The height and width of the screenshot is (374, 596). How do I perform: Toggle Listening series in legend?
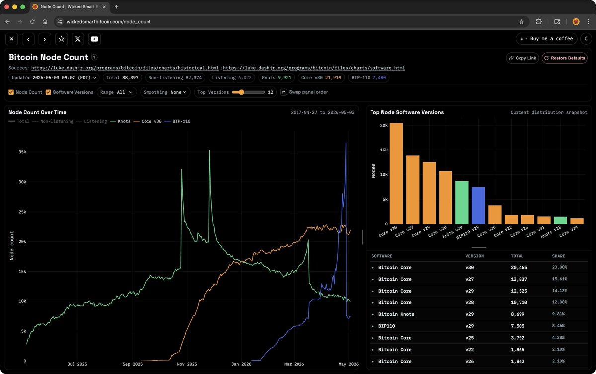tap(92, 121)
